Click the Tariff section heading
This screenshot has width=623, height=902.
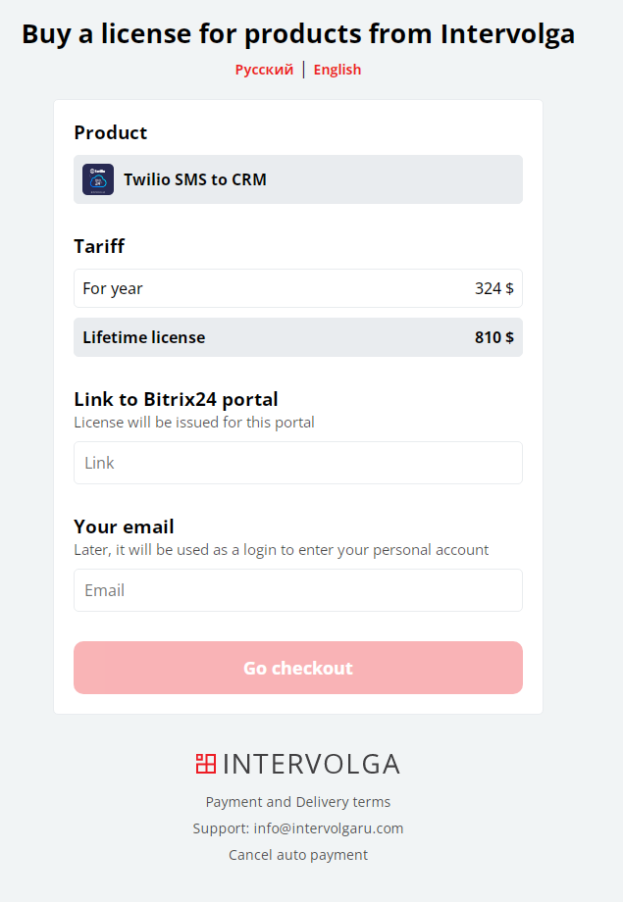pyautogui.click(x=99, y=246)
